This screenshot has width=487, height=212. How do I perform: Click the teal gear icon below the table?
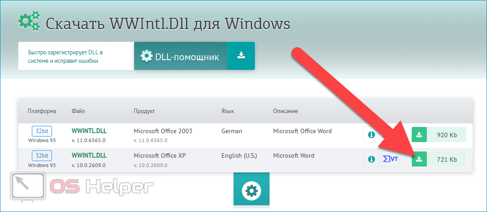click(x=252, y=190)
